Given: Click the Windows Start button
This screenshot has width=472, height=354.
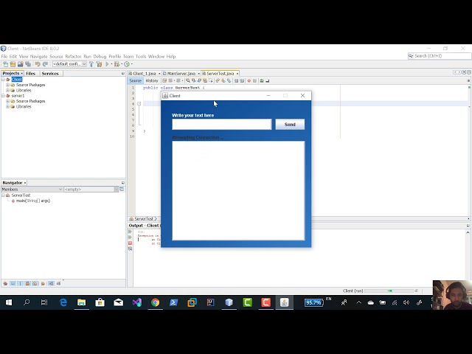Looking at the screenshot, I should point(8,302).
